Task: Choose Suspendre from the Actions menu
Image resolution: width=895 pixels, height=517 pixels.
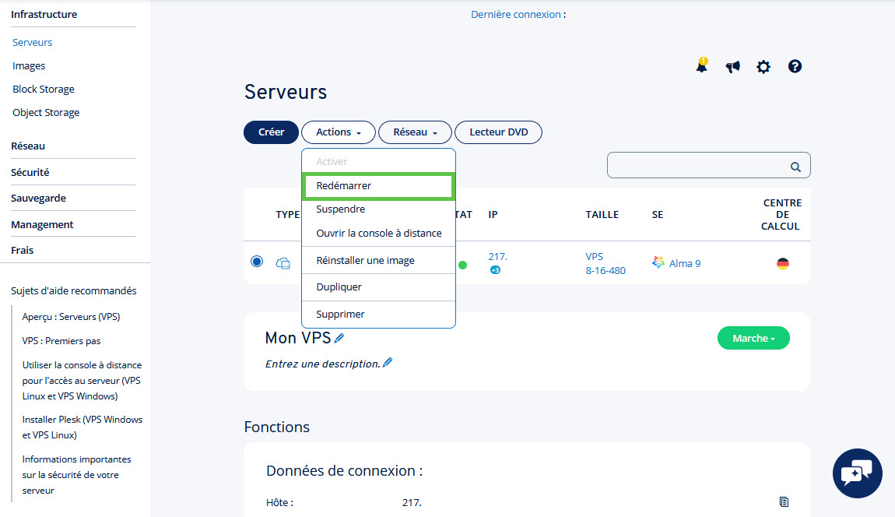Action: coord(378,209)
